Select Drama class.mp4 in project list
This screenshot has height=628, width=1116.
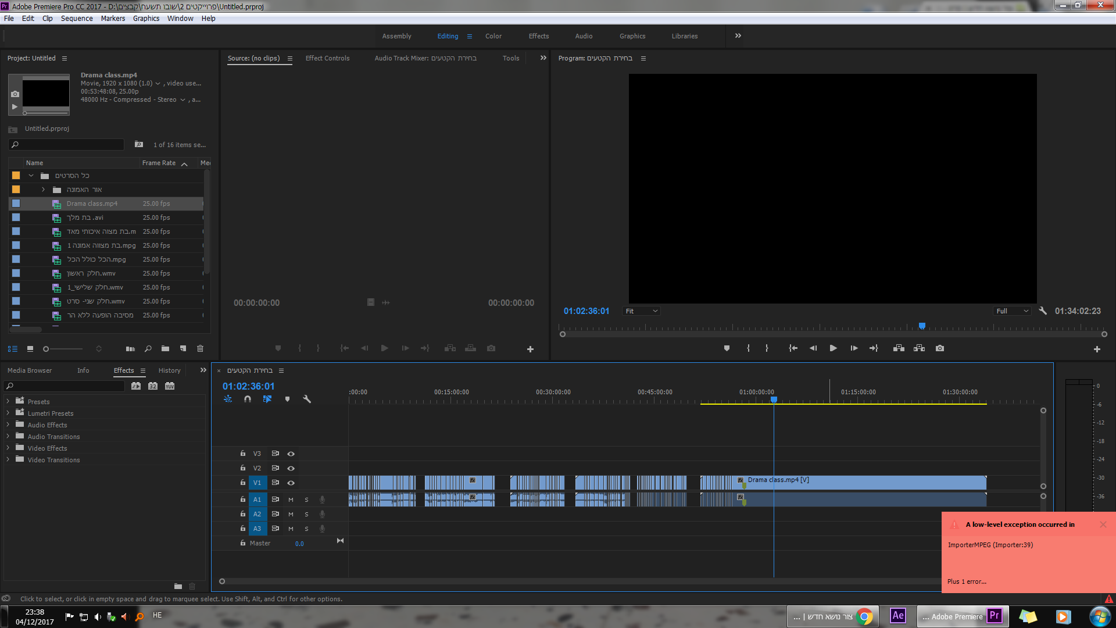[x=92, y=204]
